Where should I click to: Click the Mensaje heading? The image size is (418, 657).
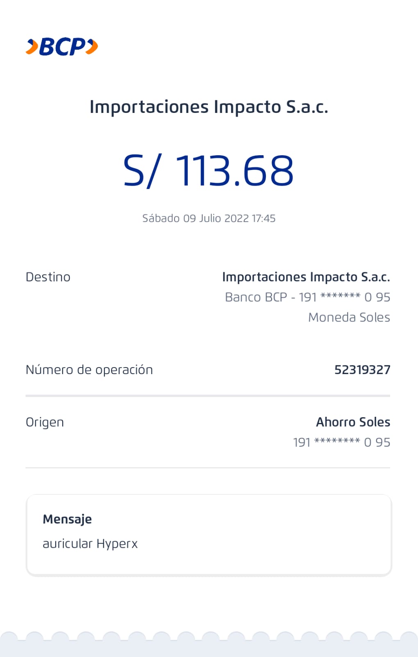click(67, 519)
